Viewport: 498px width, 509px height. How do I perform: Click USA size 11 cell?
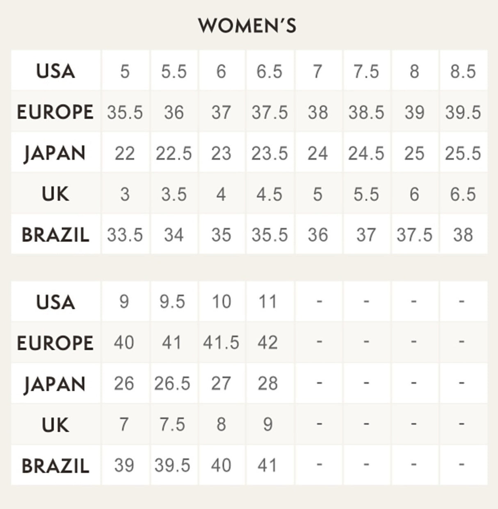pos(268,302)
